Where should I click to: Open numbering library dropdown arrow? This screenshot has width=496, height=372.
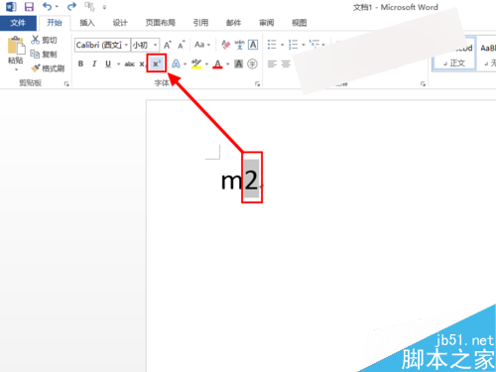[x=304, y=45]
